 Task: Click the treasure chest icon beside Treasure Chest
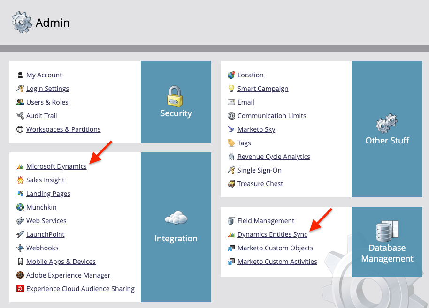[230, 184]
